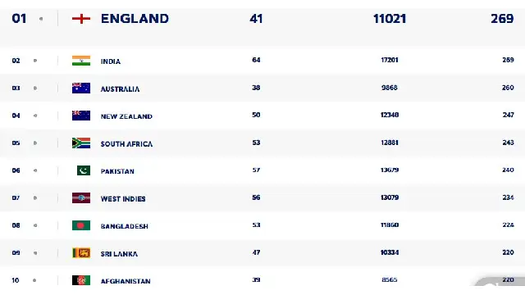Open the ENGLAND team name link
525x295 pixels.
pyautogui.click(x=135, y=19)
